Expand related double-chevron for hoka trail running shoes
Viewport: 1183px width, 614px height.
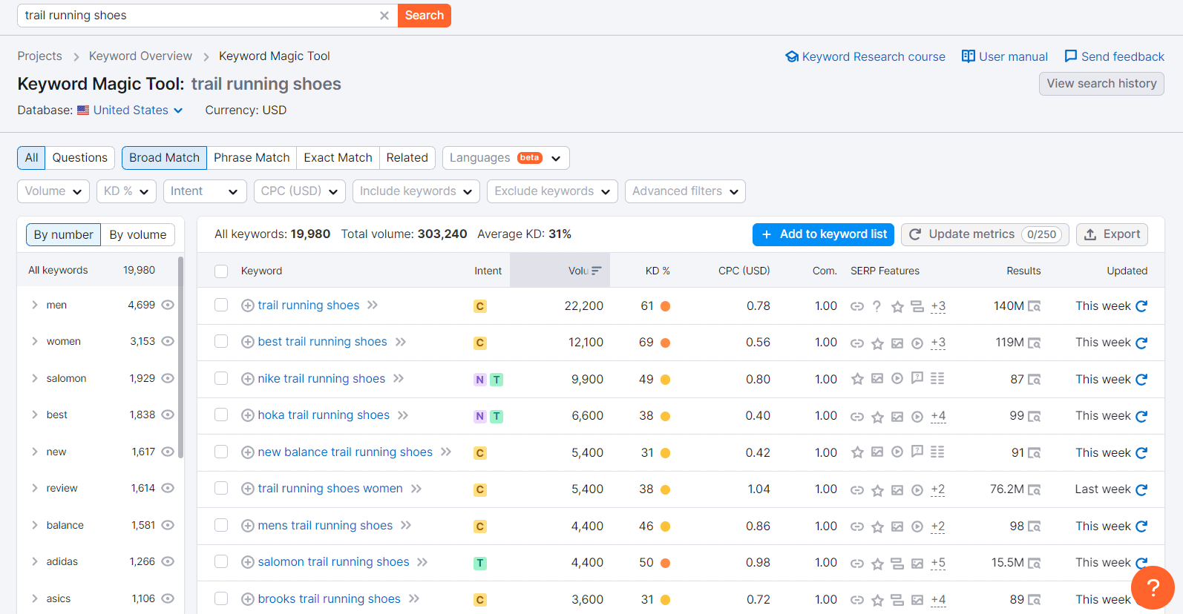point(403,415)
